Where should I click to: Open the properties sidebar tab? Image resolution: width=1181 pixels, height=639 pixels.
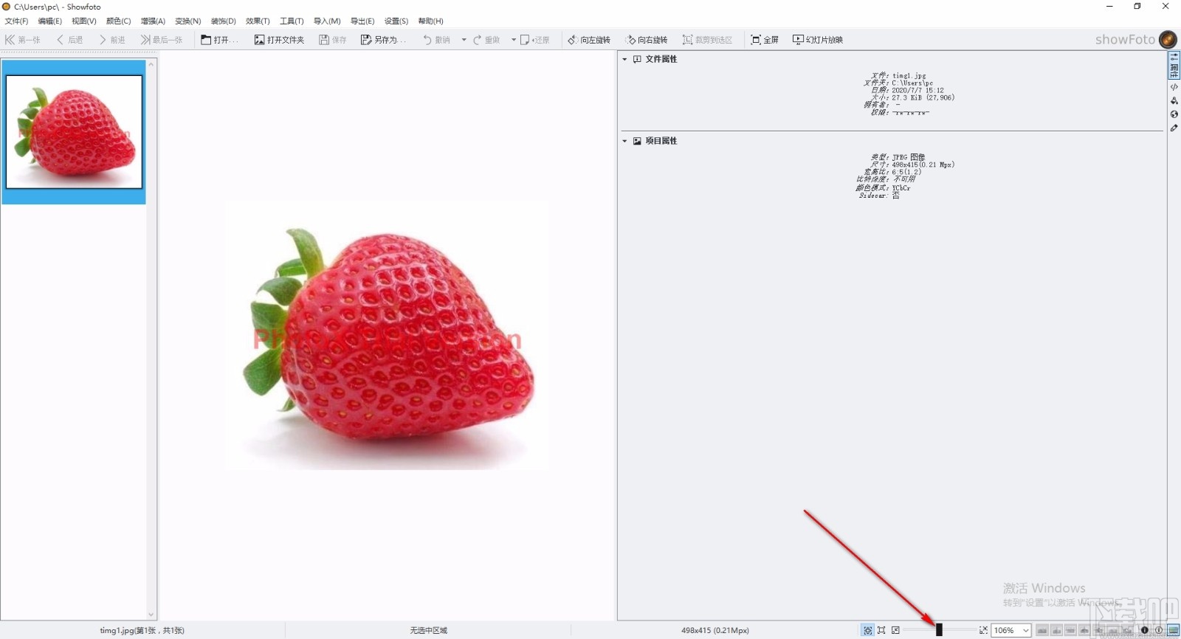pyautogui.click(x=1174, y=66)
